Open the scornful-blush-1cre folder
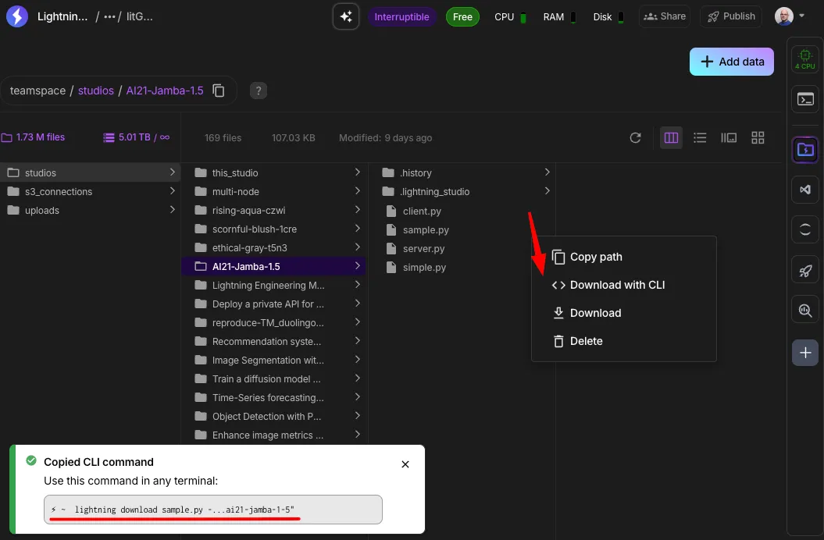824x540 pixels. coord(274,229)
